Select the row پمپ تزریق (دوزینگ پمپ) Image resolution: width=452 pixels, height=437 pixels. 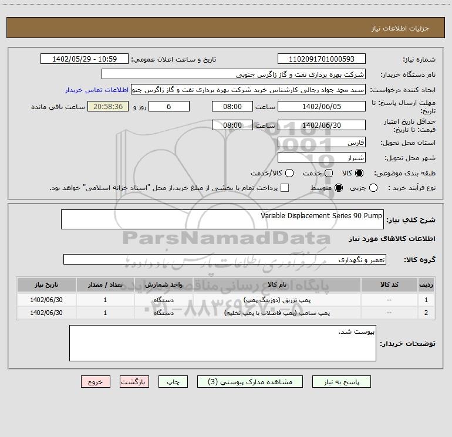[226, 300]
